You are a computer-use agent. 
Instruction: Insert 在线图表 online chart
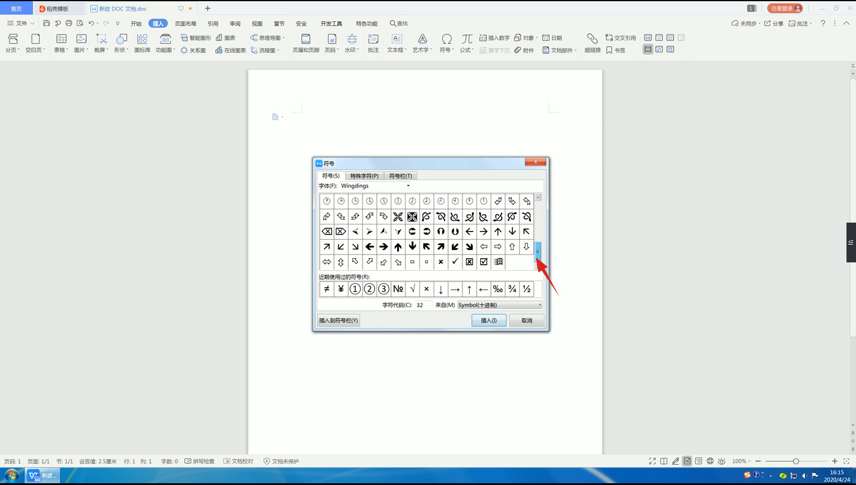pos(231,50)
